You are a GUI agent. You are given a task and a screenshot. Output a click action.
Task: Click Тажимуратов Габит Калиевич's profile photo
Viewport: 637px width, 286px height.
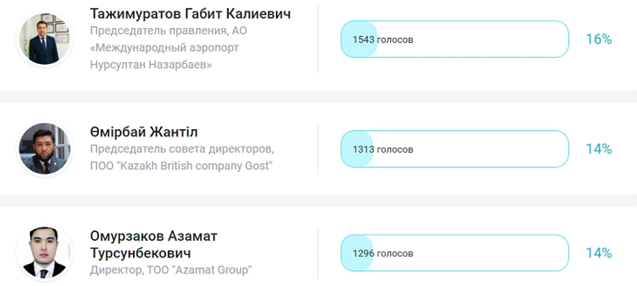[44, 39]
